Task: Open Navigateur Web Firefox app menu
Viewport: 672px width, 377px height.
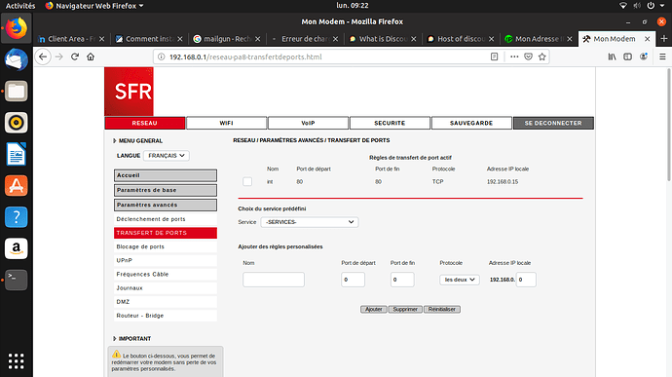Action: 94,6
